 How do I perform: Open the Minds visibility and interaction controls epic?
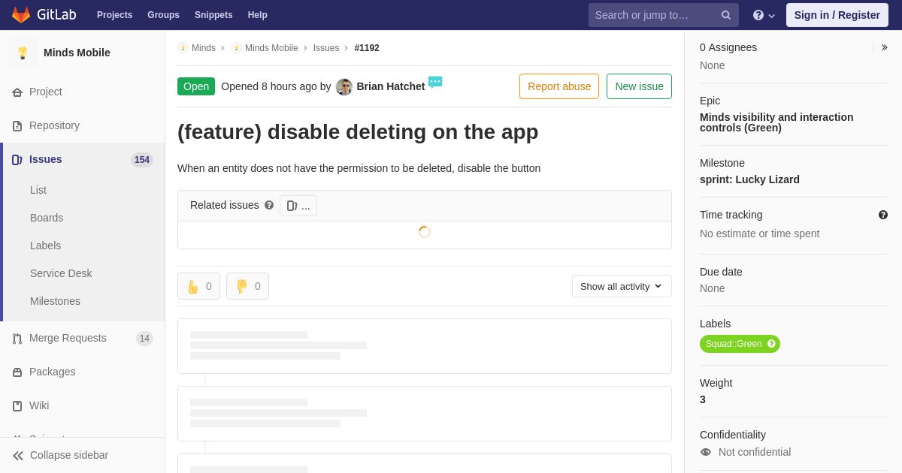[x=776, y=122]
